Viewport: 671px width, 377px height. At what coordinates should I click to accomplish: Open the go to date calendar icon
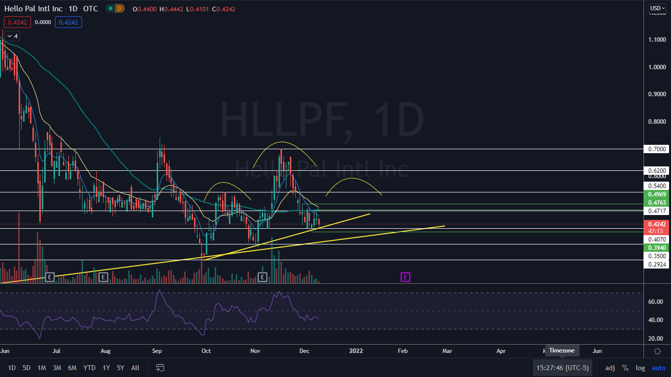pos(160,368)
